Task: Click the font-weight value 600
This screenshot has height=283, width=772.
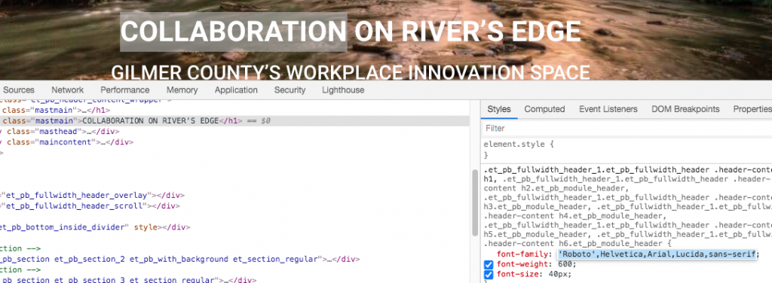Action: [565, 264]
